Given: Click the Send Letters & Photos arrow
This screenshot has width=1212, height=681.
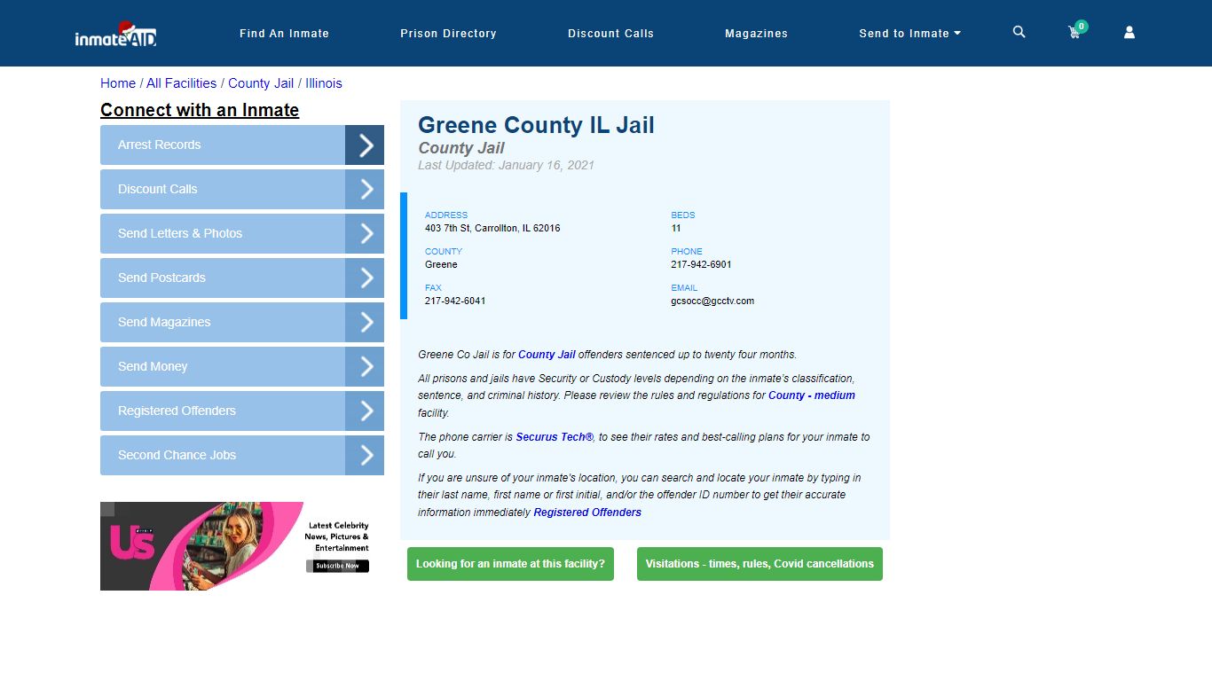Looking at the screenshot, I should (365, 233).
